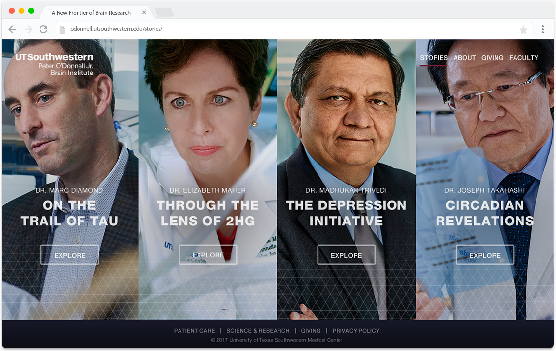Open a new blank tab
The image size is (556, 351).
point(164,13)
